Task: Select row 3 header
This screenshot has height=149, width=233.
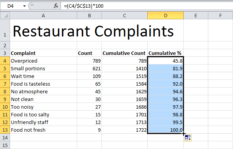Action: (5, 53)
